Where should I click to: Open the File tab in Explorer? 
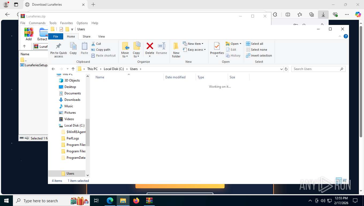pos(56,36)
